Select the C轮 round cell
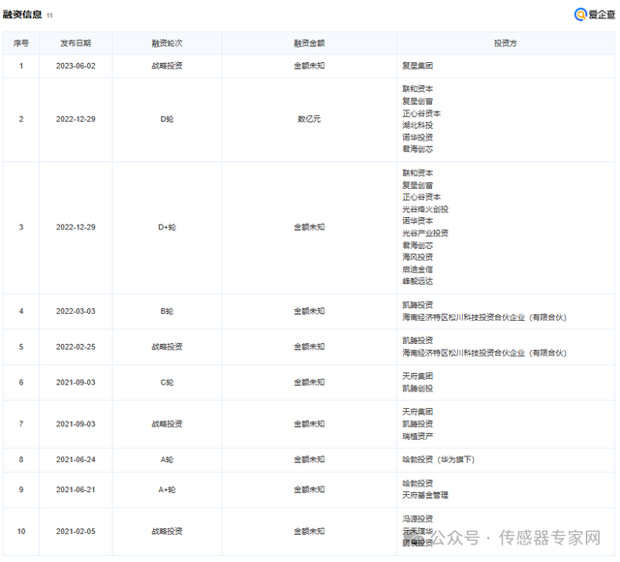The height and width of the screenshot is (562, 620). [167, 383]
